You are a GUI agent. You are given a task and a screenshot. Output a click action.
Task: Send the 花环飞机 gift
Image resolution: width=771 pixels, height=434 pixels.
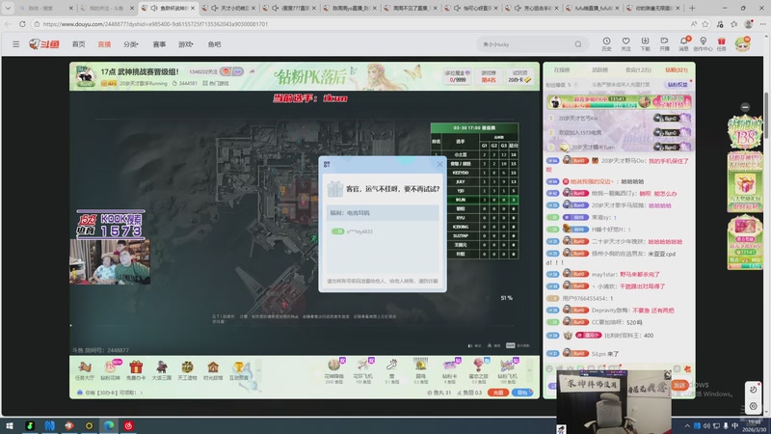pos(363,371)
